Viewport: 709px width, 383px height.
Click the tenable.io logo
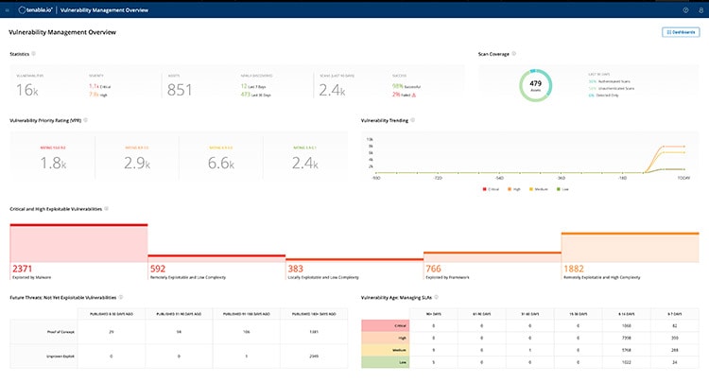pyautogui.click(x=35, y=10)
